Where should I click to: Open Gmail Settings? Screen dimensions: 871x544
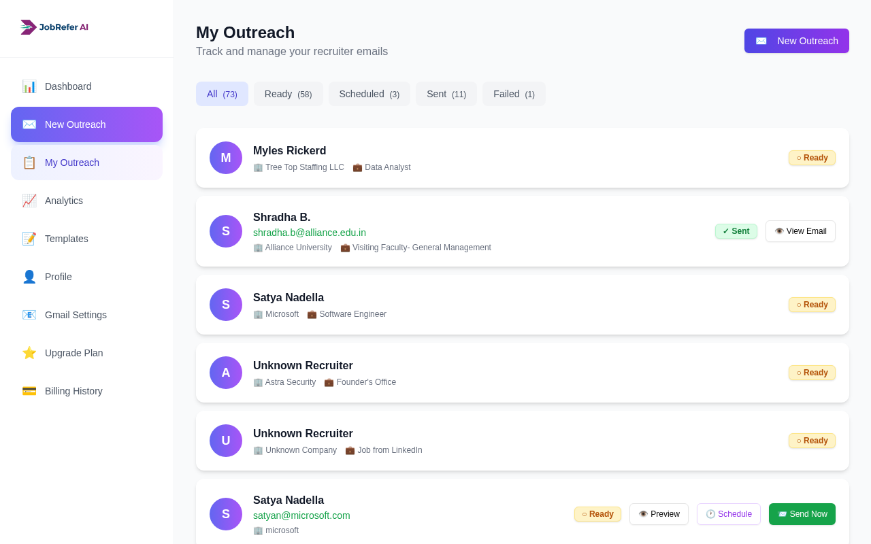point(86,315)
